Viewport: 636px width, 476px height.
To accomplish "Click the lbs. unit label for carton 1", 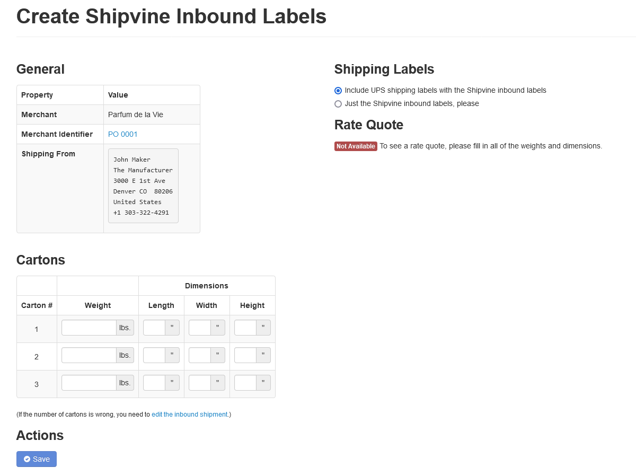I will coord(125,328).
